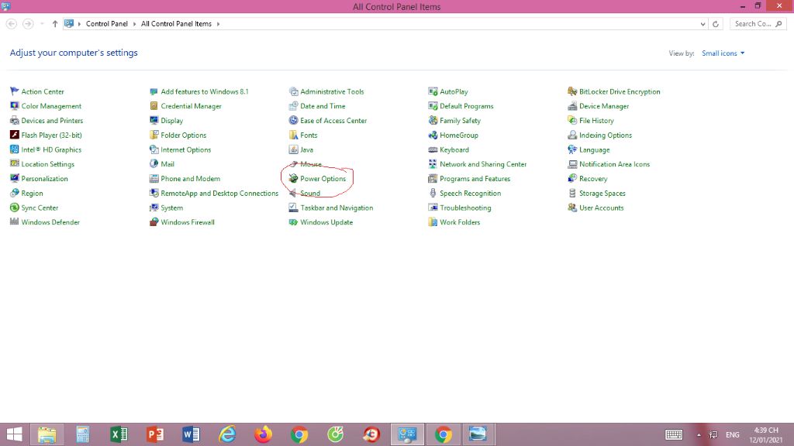Open the Region link
Screen dimensions: 794x446
pos(32,193)
